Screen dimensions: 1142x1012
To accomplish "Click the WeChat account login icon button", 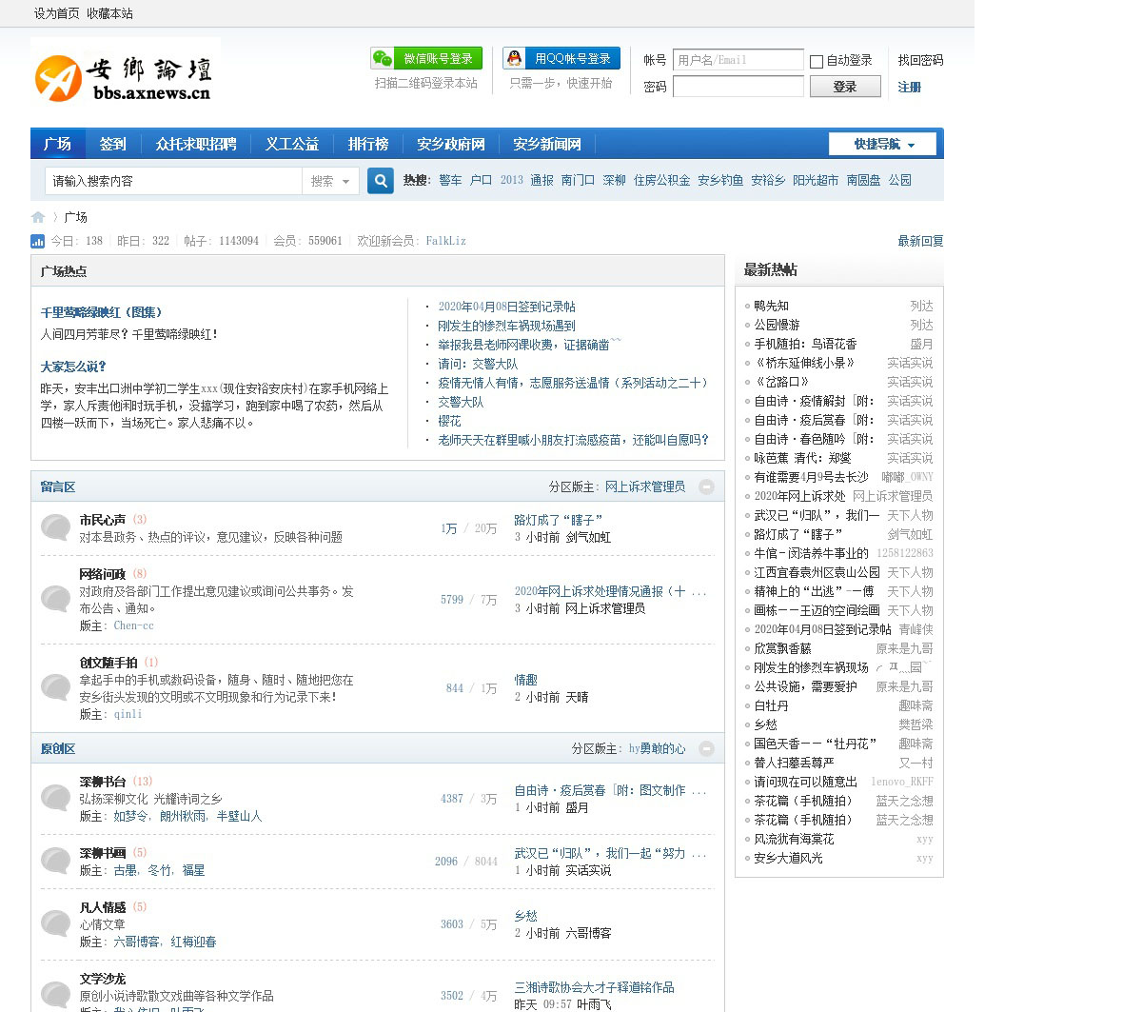I will tap(426, 59).
